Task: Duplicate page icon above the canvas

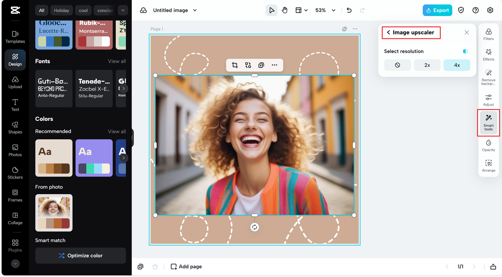Action: pos(344,29)
